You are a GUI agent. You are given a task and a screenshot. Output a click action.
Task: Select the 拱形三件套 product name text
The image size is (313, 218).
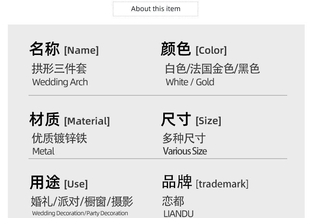59,68
